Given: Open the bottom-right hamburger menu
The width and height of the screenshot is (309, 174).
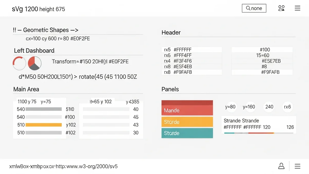Looking at the screenshot, I should pos(297,166).
